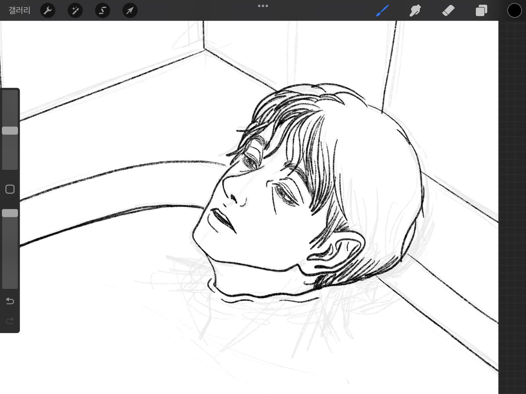Redo the undone stroke
Screen dimensions: 526x394
pos(10,320)
